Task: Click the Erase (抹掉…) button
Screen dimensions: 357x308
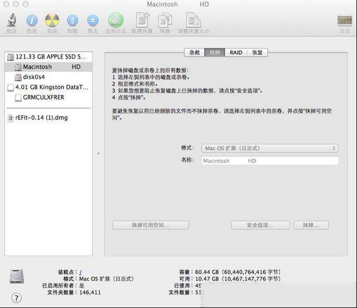Action: [x=311, y=225]
